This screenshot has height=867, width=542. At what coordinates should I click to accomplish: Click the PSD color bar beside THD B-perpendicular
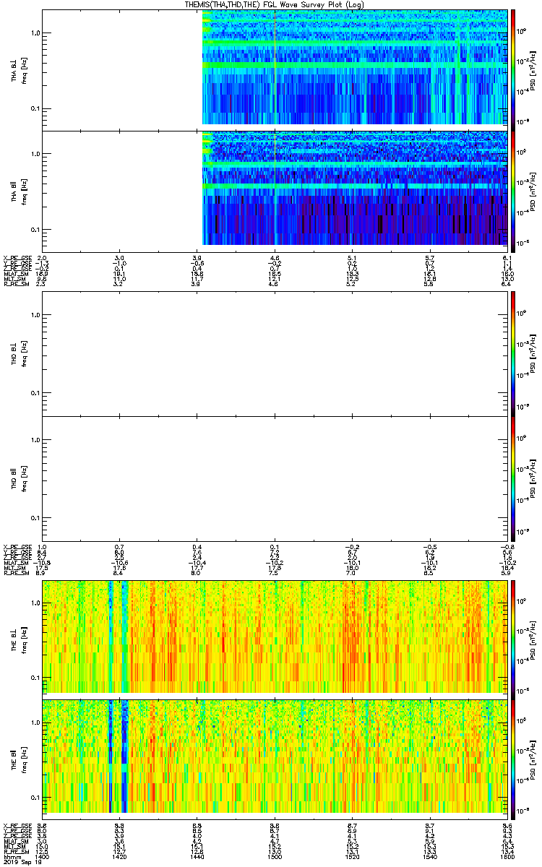[x=513, y=353]
